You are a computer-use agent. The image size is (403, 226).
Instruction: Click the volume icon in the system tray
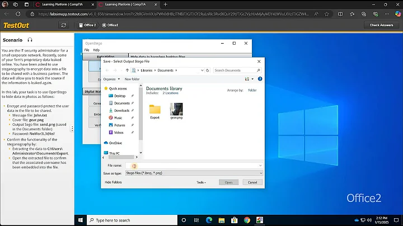[369, 220]
